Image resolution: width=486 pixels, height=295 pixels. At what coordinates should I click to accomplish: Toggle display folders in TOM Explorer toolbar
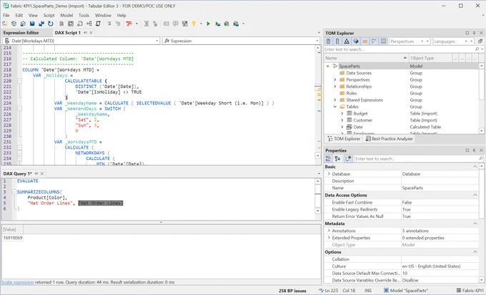365,41
